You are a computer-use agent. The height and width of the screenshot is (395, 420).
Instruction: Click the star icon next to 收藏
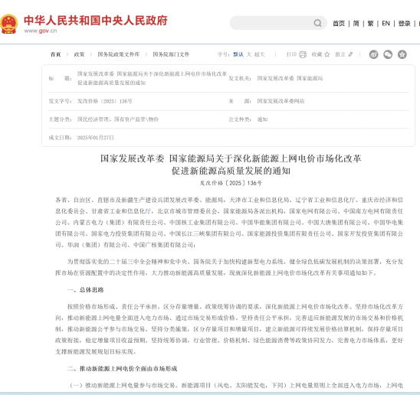point(327,54)
